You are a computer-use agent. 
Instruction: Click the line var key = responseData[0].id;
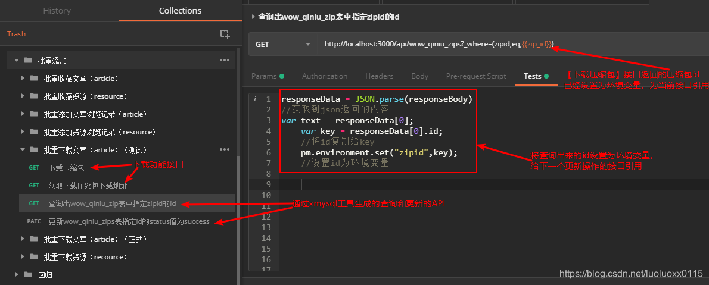coord(372,131)
